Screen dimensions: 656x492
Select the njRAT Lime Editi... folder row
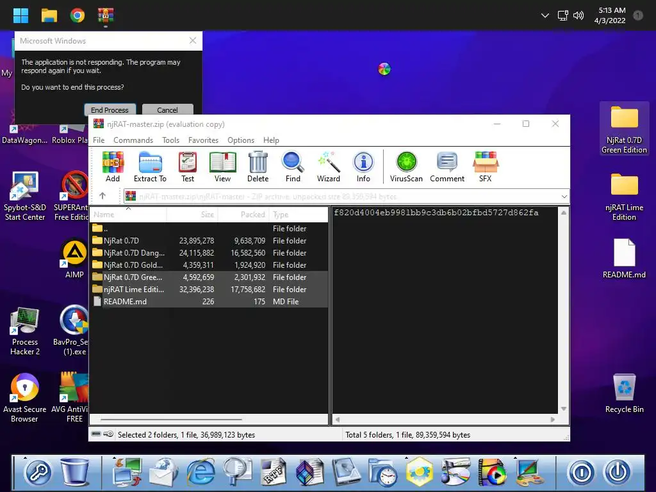209,289
